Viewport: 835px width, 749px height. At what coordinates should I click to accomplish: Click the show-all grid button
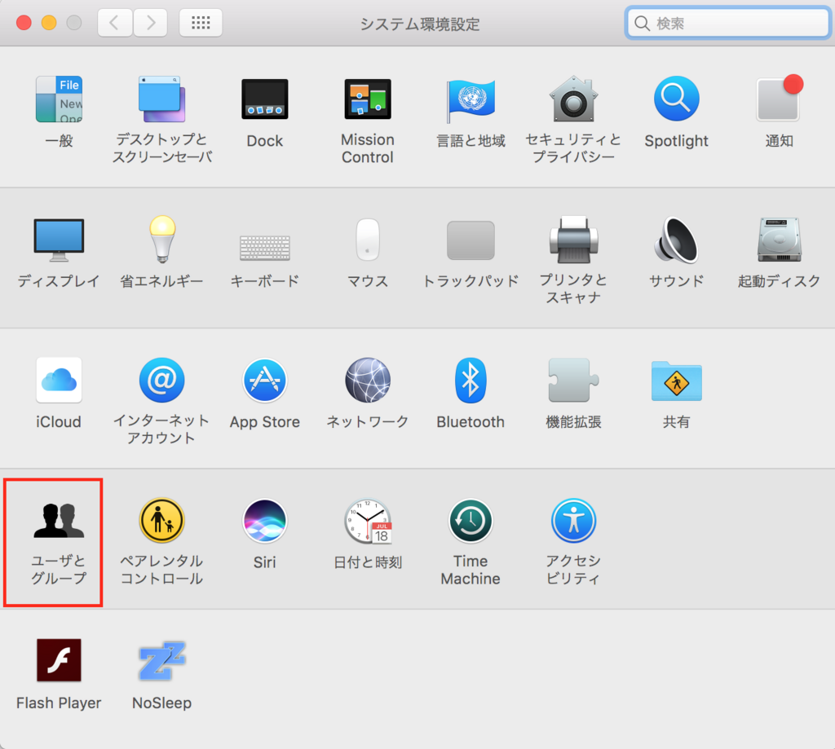pos(201,23)
